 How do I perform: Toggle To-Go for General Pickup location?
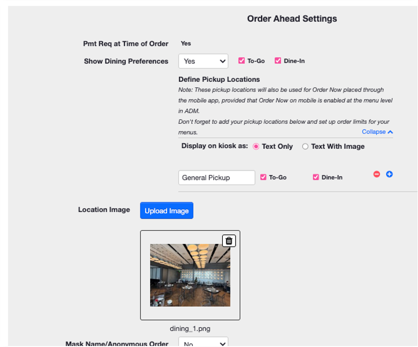(x=263, y=177)
